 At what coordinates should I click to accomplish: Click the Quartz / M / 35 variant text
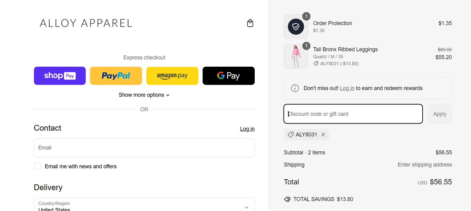coord(328,57)
